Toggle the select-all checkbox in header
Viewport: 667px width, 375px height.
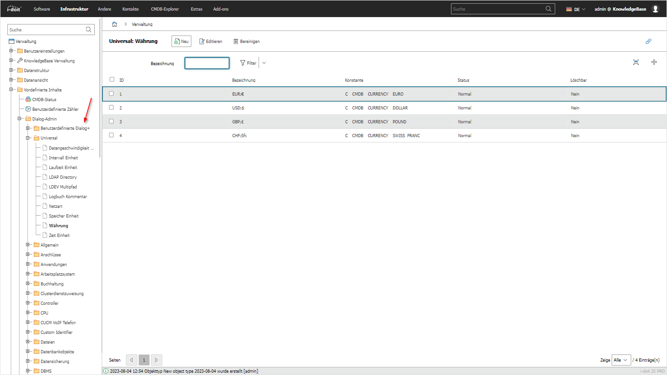click(111, 79)
